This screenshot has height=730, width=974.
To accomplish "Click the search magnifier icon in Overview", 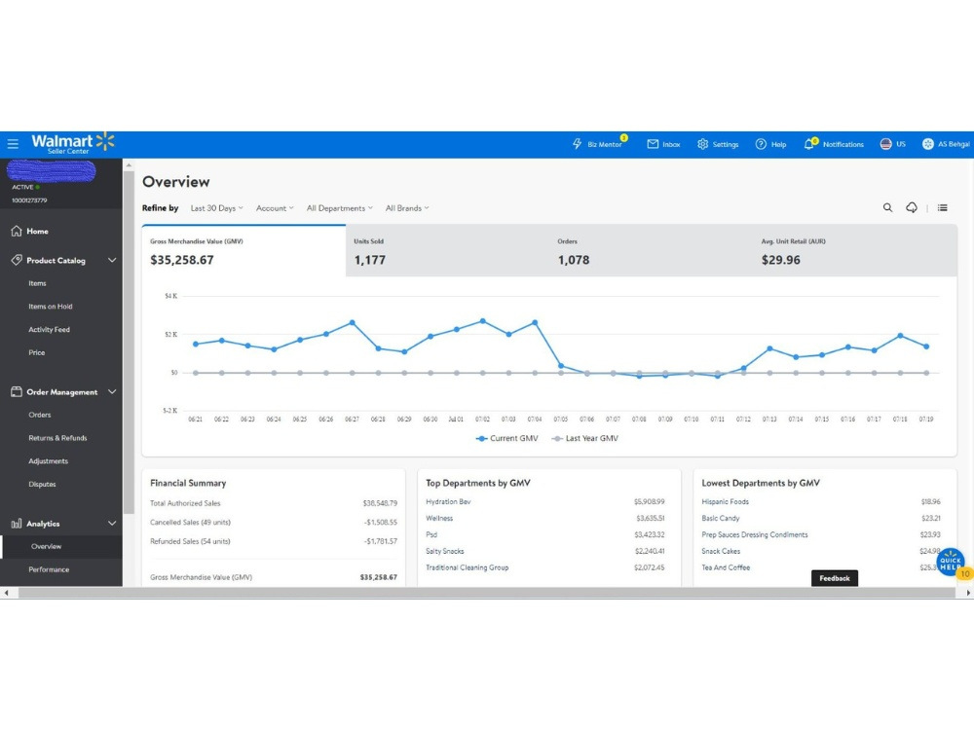I will point(887,207).
